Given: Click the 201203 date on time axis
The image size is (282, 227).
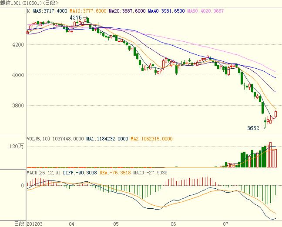Looking at the screenshot, I should (x=34, y=224).
